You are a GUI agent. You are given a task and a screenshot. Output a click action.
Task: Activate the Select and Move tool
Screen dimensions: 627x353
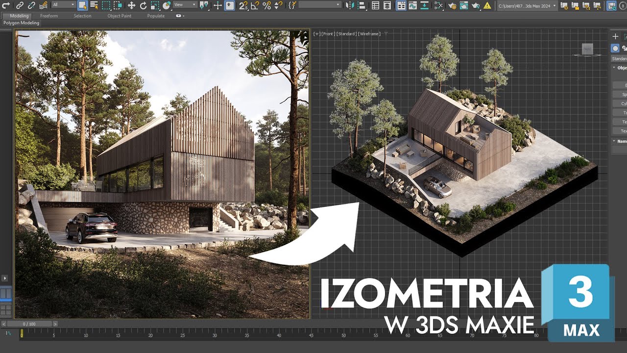[x=131, y=5]
